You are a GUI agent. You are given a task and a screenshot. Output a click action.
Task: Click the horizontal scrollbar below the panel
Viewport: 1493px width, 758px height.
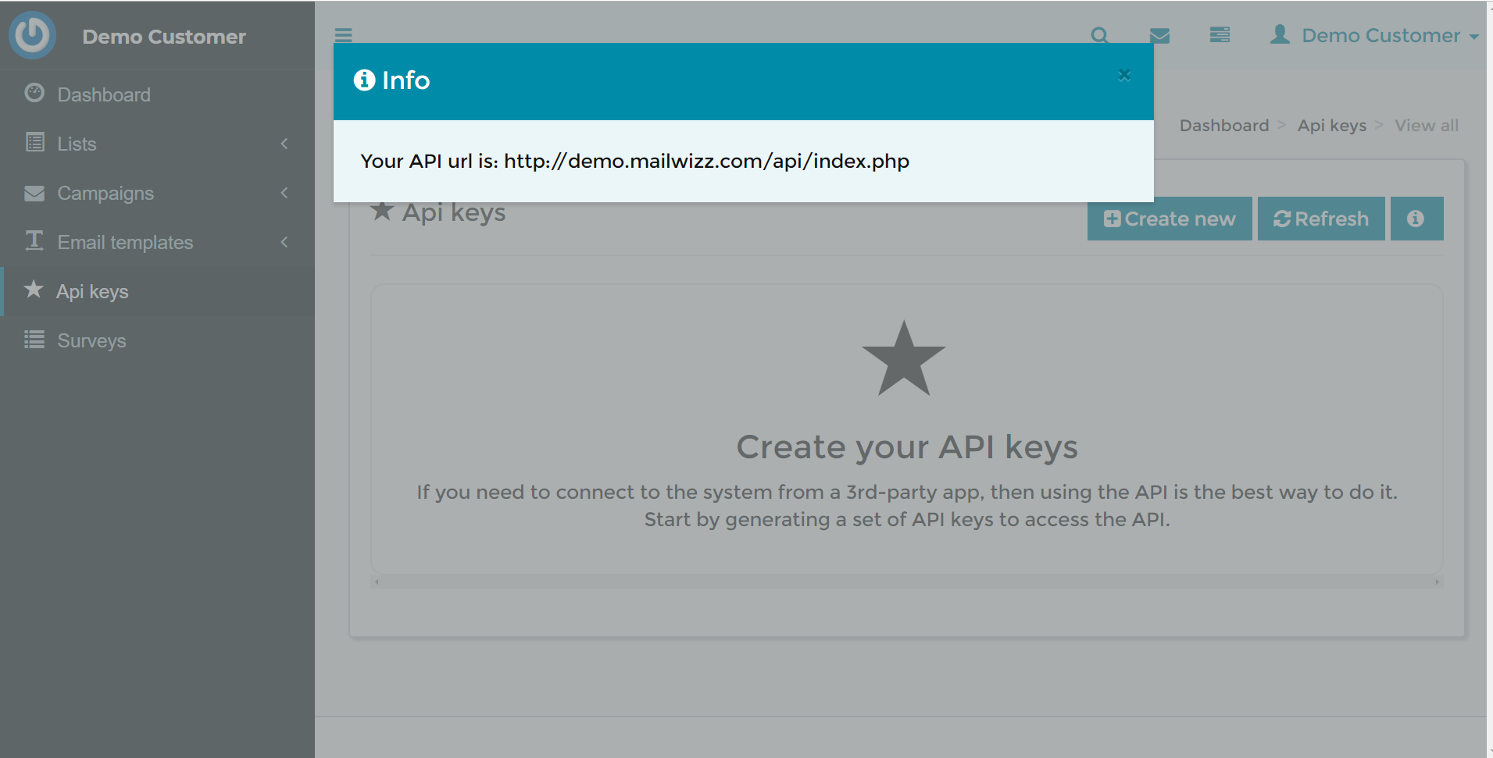pos(906,582)
